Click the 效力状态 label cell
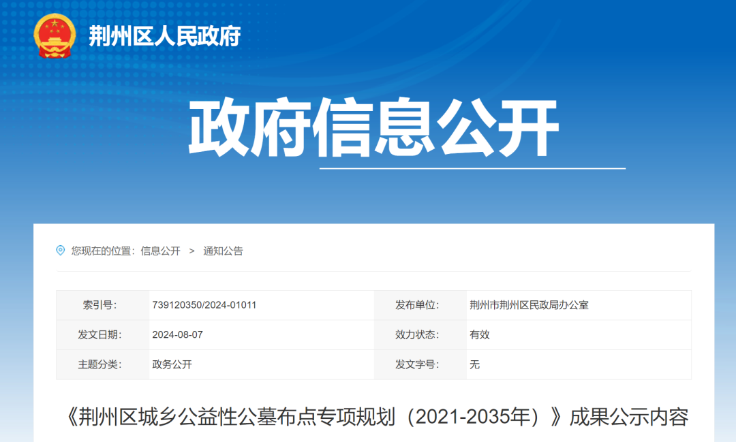Viewport: 736px width, 442px height. 417,334
